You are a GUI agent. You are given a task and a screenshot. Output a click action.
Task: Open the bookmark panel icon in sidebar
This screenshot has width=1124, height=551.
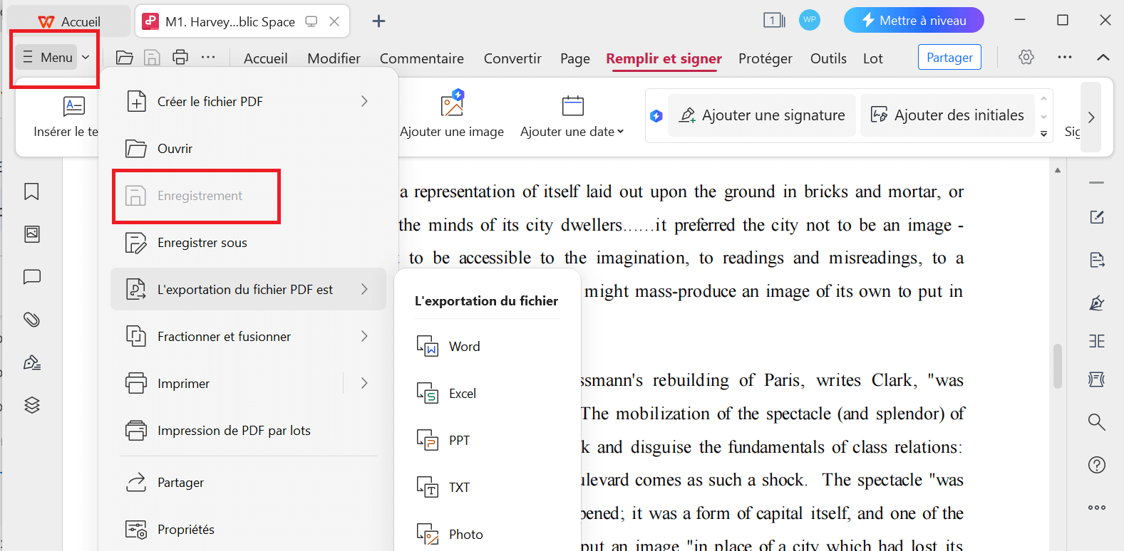point(31,191)
